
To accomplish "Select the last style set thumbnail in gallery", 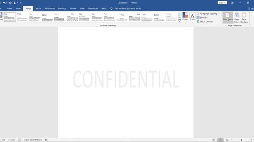I will coord(172,17).
